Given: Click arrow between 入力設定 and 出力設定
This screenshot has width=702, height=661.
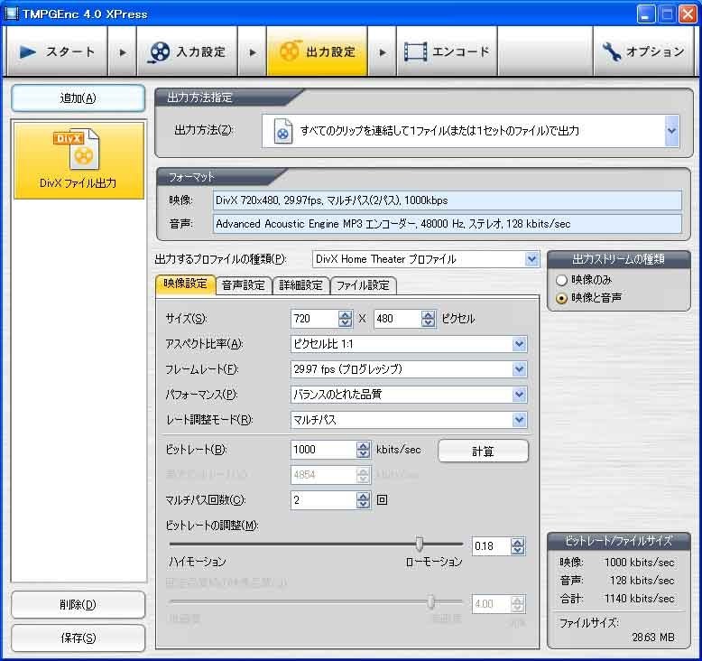Looking at the screenshot, I should 253,52.
